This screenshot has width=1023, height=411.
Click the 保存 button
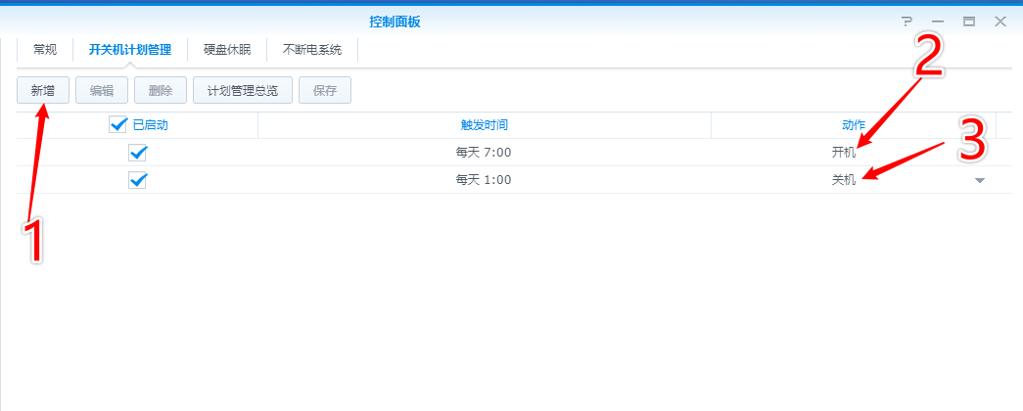point(325,91)
